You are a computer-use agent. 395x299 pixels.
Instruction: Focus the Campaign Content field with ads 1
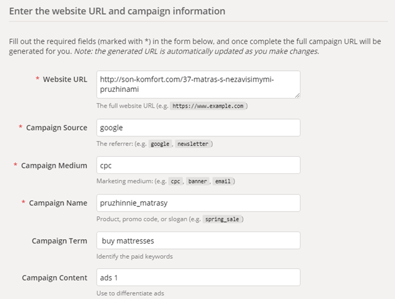[x=198, y=278]
